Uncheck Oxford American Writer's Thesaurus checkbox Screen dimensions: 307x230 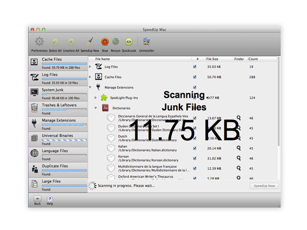194,178
